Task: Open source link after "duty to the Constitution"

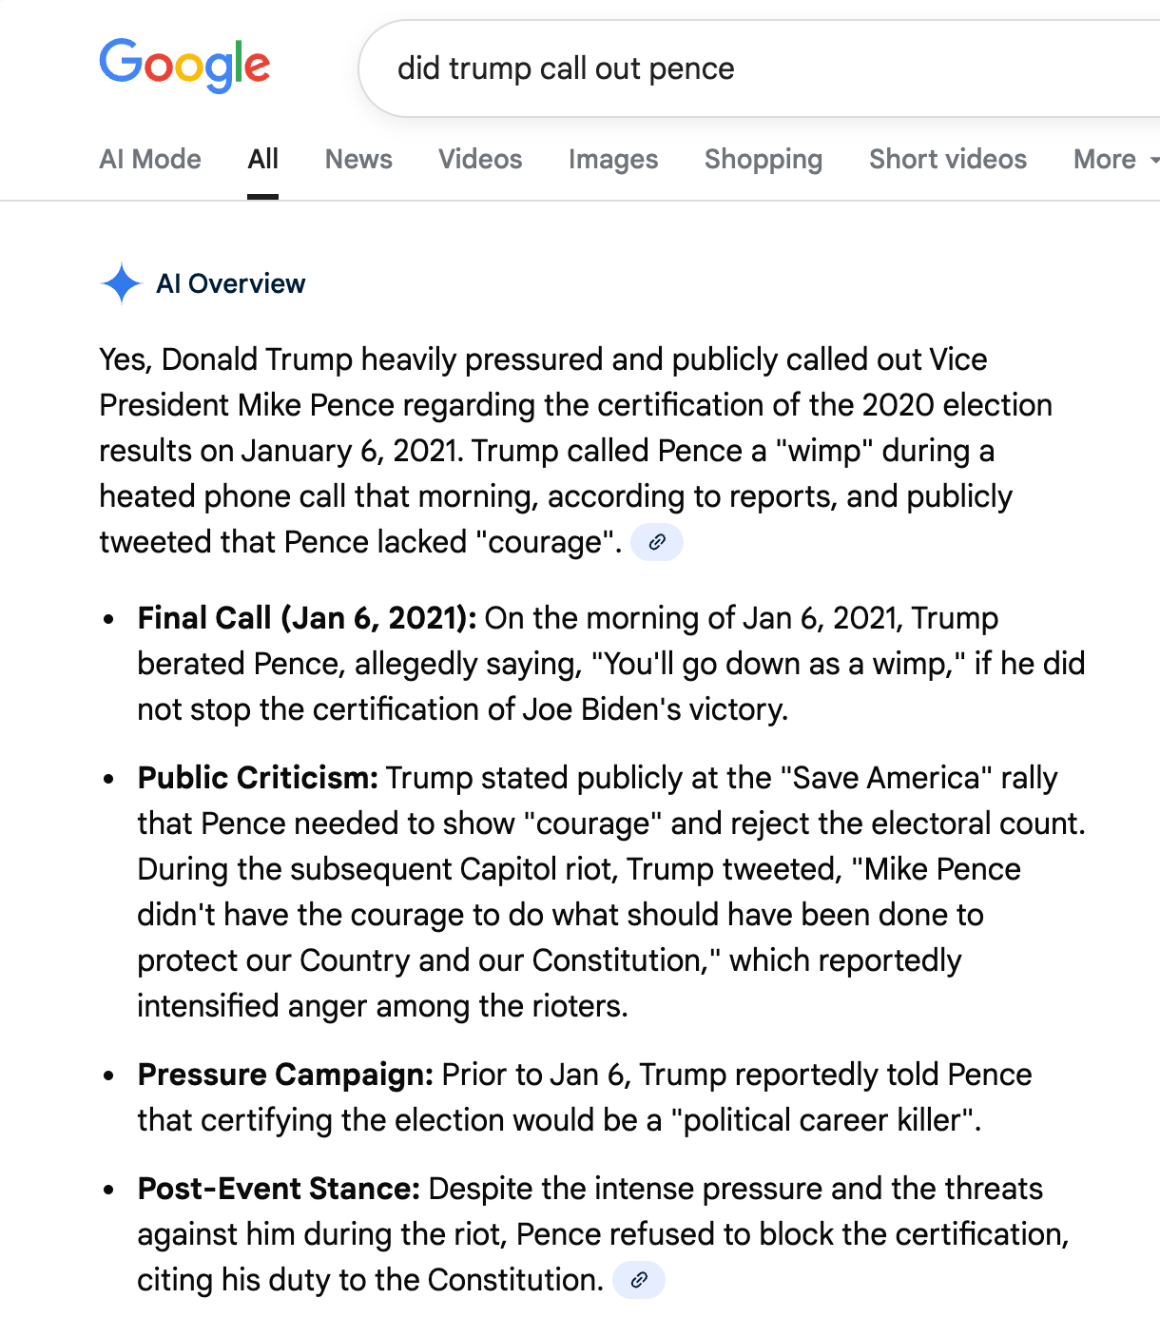Action: [639, 1280]
